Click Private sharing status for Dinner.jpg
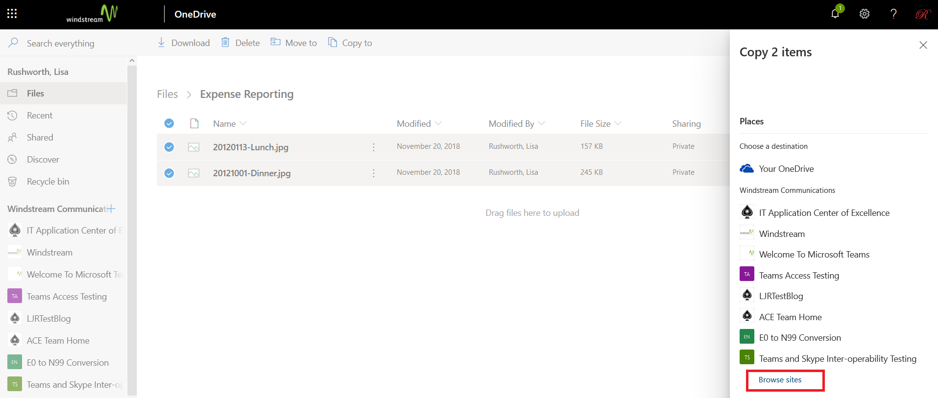The image size is (938, 398). point(683,172)
